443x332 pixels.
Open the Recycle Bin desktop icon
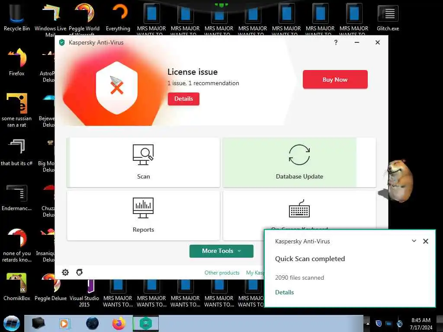coord(17,17)
